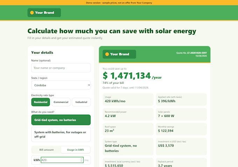Click the $ 1,471,134 yearly savings figure
This screenshot has width=238, height=167.
click(x=127, y=75)
